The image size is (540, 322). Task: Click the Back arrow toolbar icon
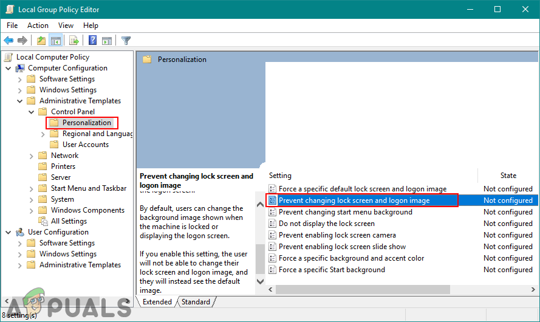pyautogui.click(x=9, y=41)
